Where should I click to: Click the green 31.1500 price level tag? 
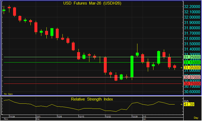tap(192, 62)
